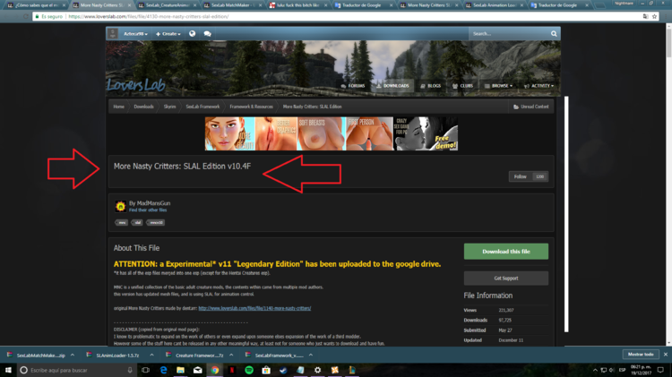This screenshot has height=377, width=672.
Task: Open Spotify from taskbar
Action: point(249,370)
